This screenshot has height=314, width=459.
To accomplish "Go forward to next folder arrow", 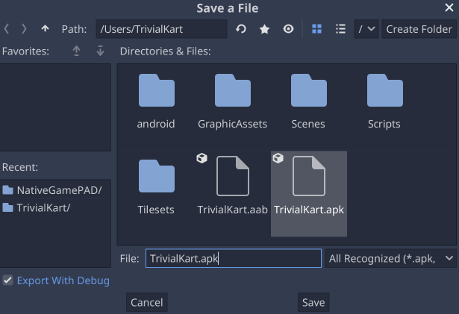I will pos(25,29).
